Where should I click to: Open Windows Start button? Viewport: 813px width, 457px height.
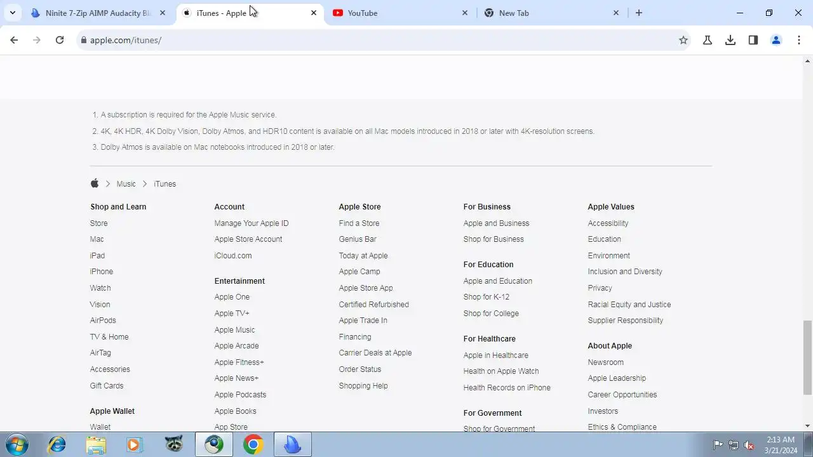coord(16,444)
